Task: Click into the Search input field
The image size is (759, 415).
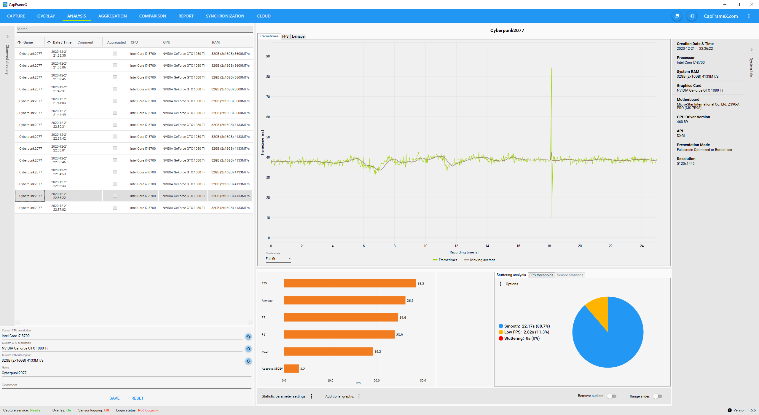Action: pos(133,29)
